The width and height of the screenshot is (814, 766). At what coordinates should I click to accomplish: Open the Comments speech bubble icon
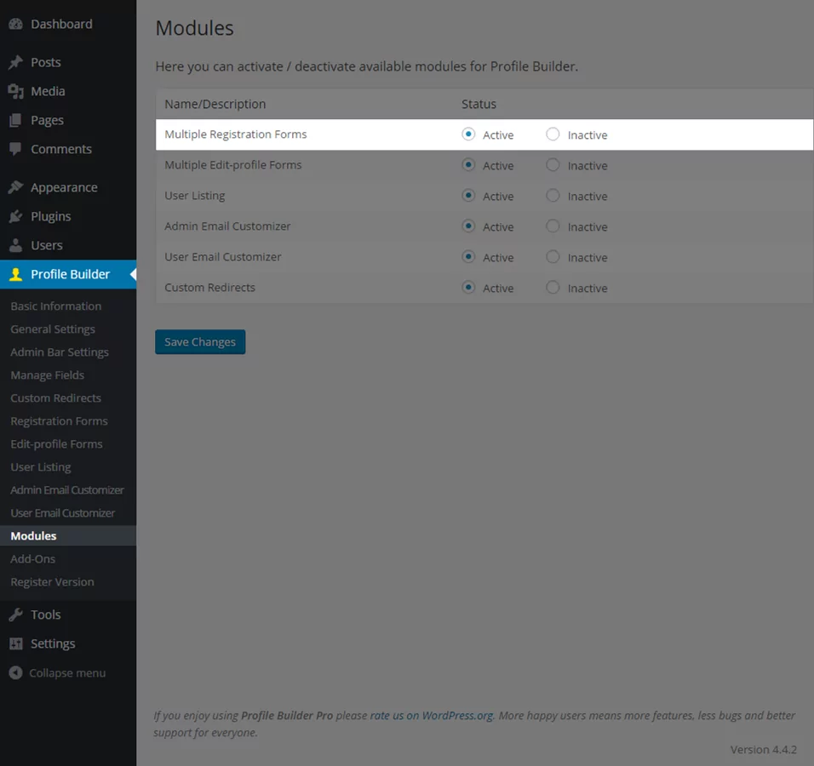15,150
